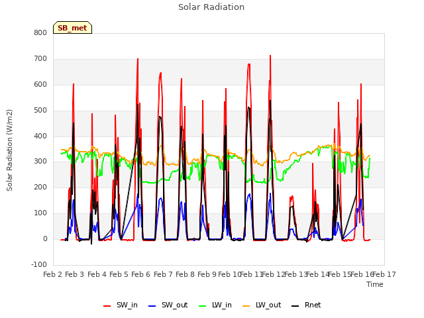Click orange LW_out legend color marker
The width and height of the screenshot is (424, 318).
246,306
